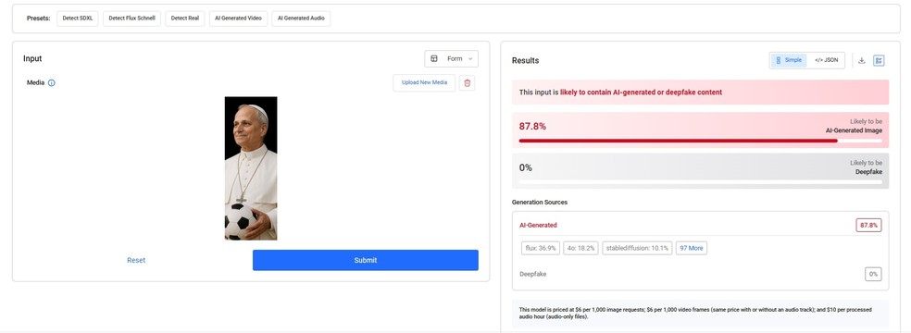Click the Generation Sources heading

click(539, 203)
